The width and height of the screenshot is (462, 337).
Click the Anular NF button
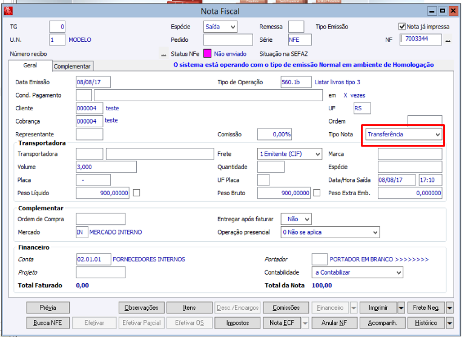click(334, 323)
